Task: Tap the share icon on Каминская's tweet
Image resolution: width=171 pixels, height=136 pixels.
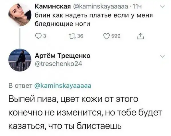Action: coord(142,36)
